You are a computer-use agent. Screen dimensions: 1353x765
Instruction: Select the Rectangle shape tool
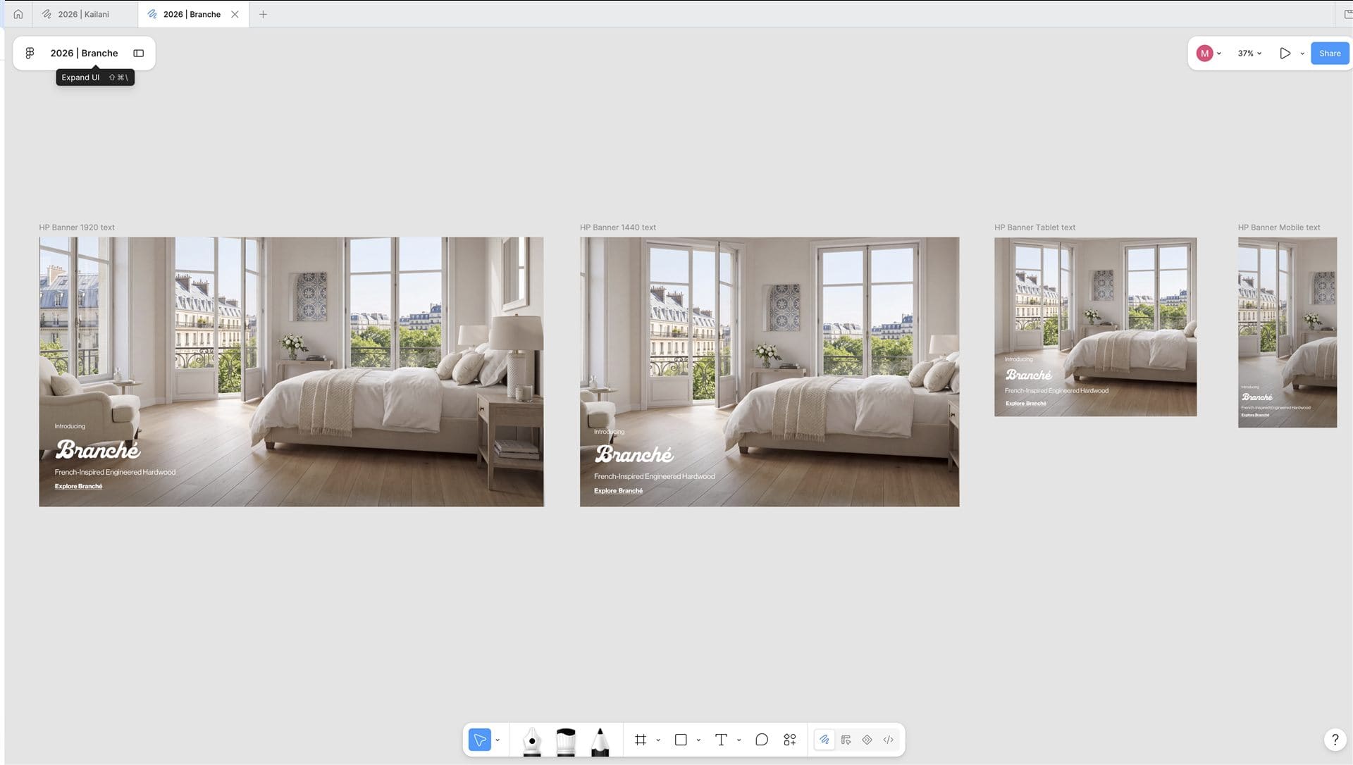pos(681,740)
